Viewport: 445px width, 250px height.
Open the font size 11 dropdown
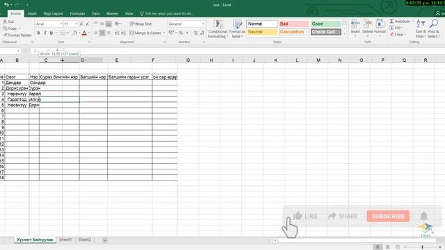(76, 24)
